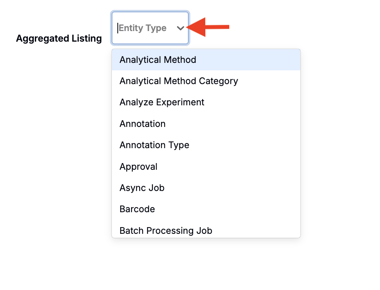This screenshot has height=290, width=380.
Task: Select Batch Processing Job option
Action: (206, 229)
